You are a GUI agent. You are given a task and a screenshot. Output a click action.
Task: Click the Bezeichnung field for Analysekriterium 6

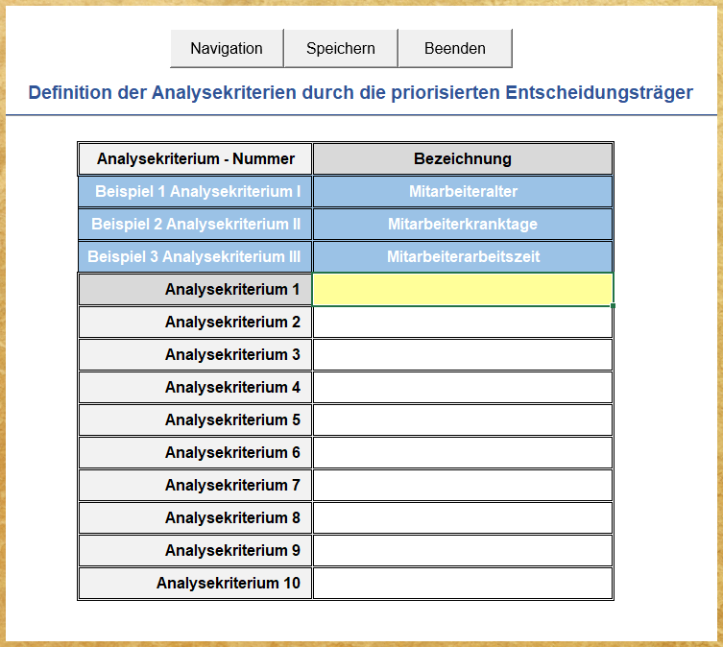(x=462, y=452)
